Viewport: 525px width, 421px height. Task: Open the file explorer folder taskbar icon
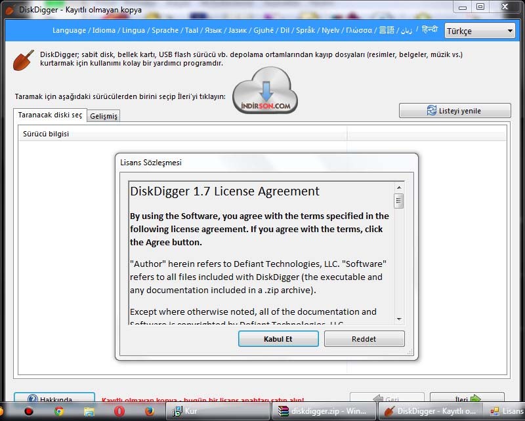pyautogui.click(x=89, y=411)
